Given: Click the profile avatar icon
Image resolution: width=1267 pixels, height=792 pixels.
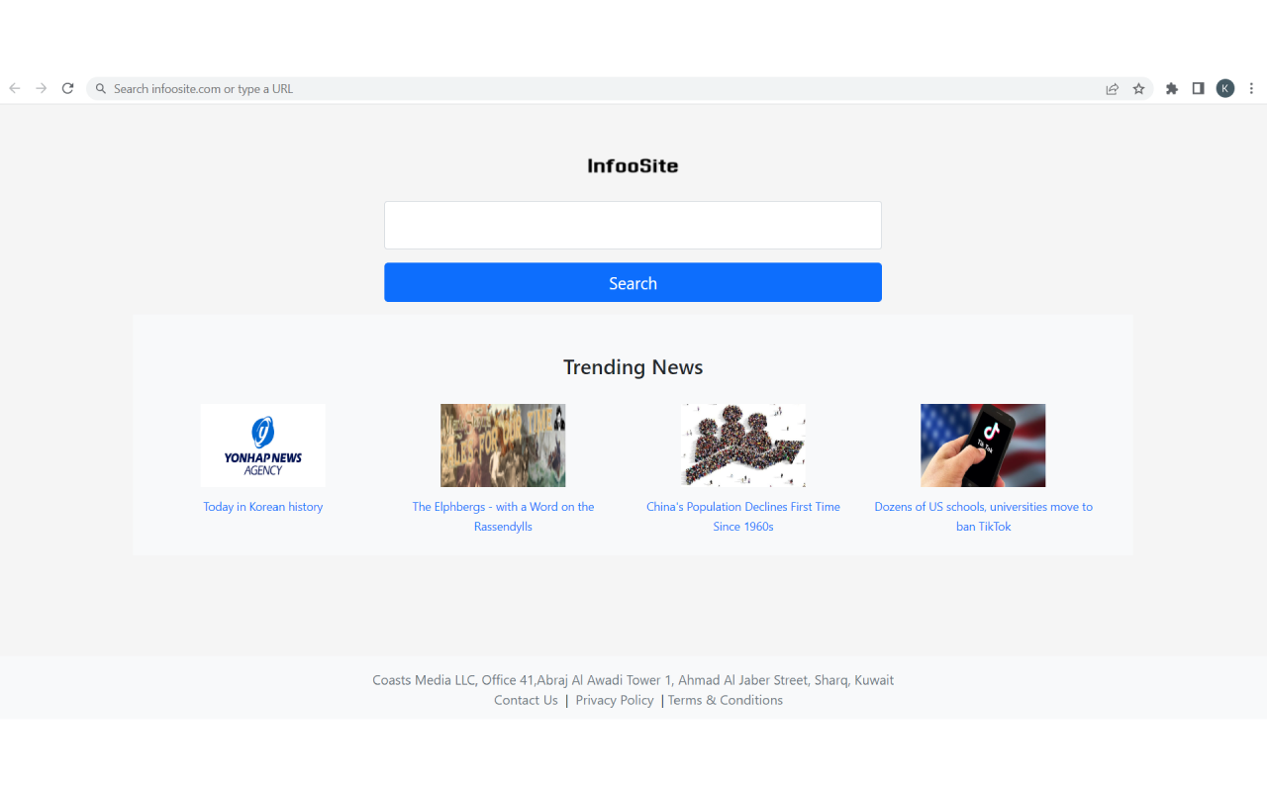Looking at the screenshot, I should (1224, 88).
